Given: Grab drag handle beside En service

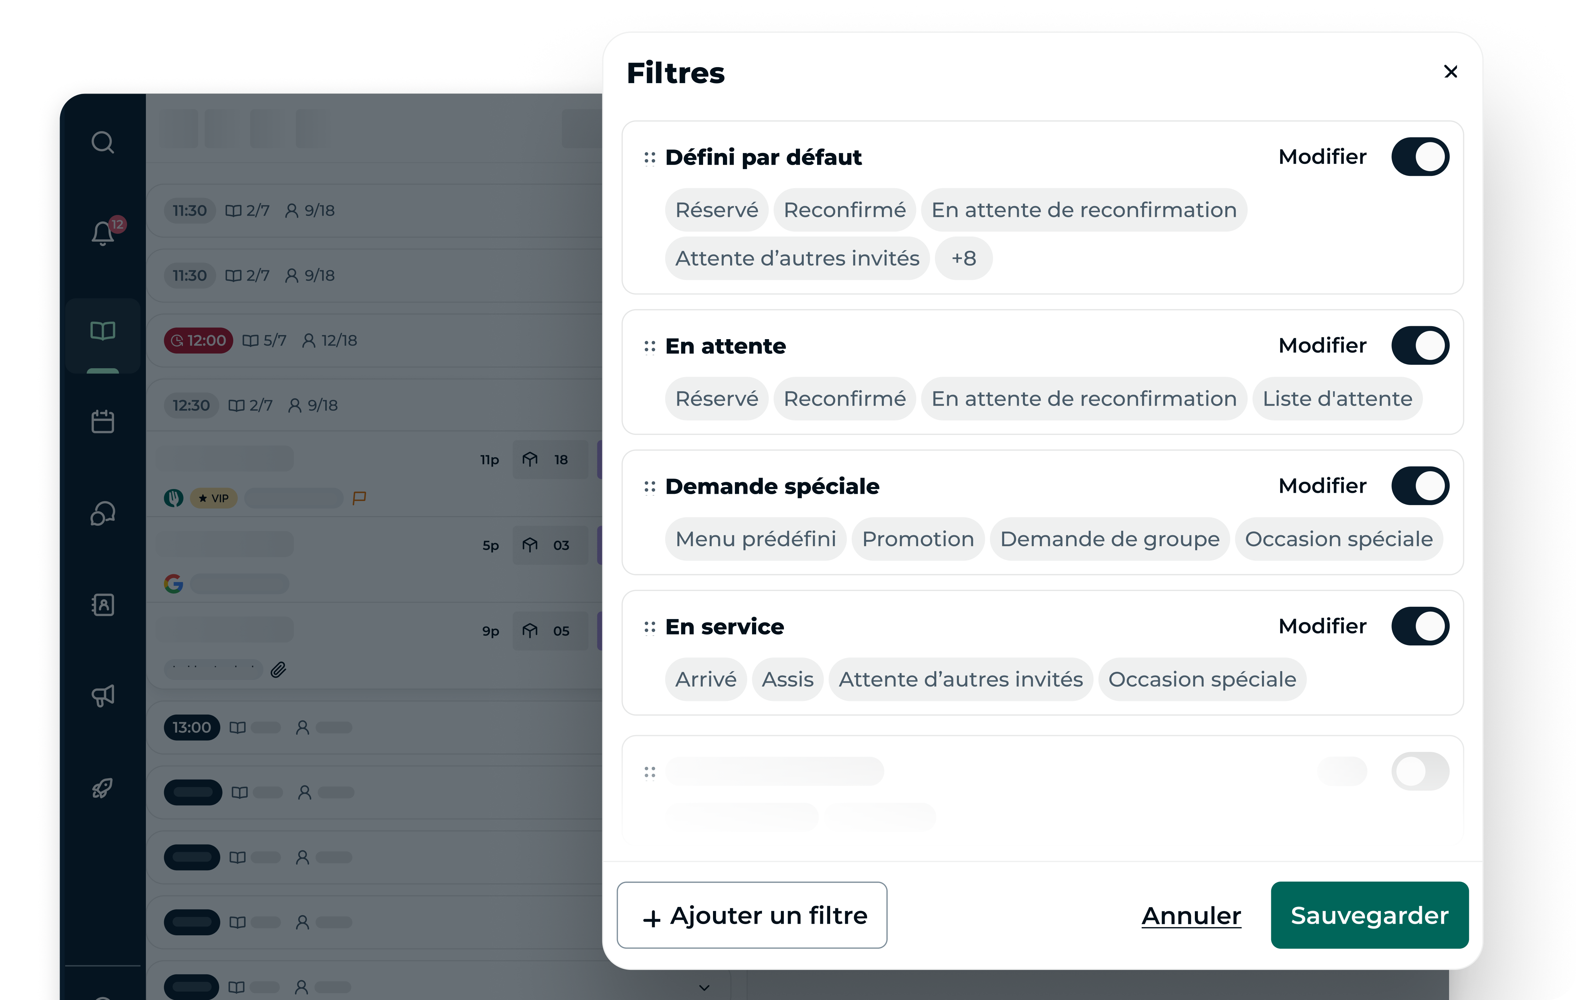Looking at the screenshot, I should (649, 627).
